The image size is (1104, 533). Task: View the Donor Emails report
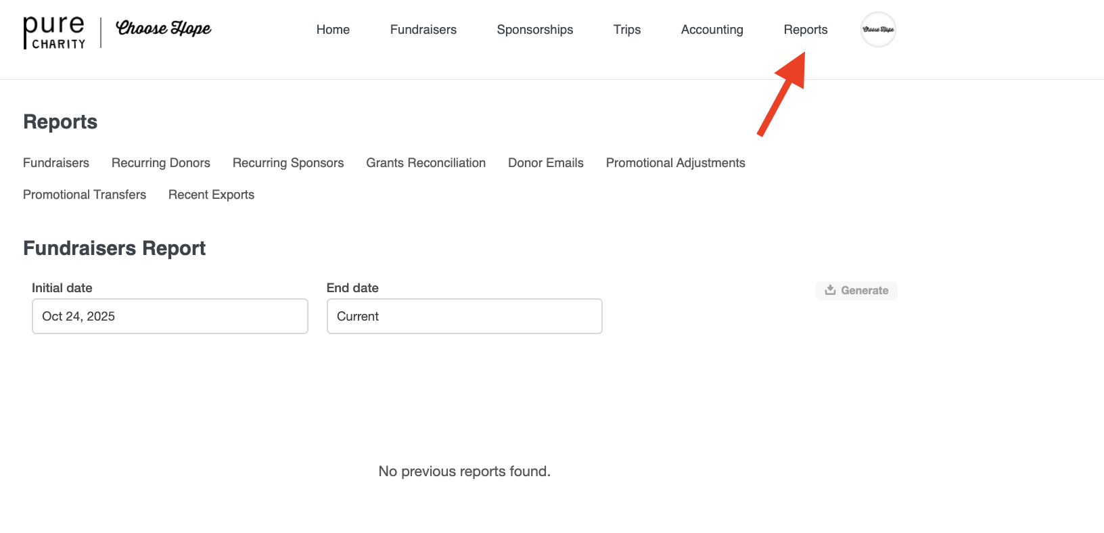[x=545, y=163]
